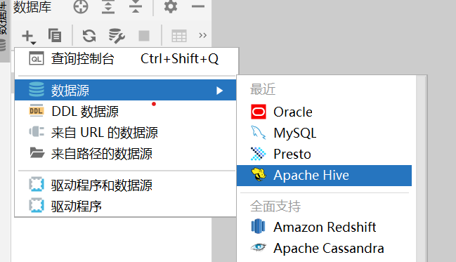Image resolution: width=456 pixels, height=262 pixels.
Task: Click the QL console icon beside 查询控制台
Action: tap(37, 58)
